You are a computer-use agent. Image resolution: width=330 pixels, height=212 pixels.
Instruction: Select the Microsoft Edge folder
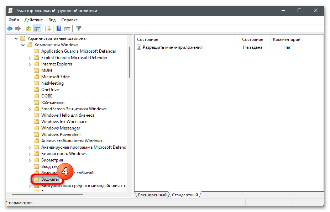pos(55,77)
